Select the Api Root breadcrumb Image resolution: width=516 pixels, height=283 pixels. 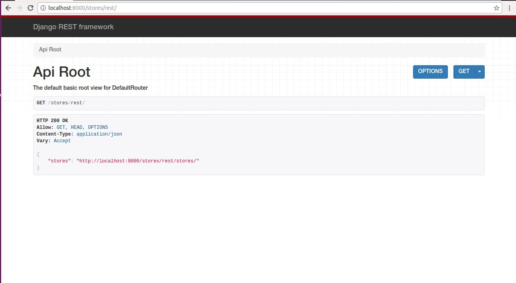click(x=50, y=49)
